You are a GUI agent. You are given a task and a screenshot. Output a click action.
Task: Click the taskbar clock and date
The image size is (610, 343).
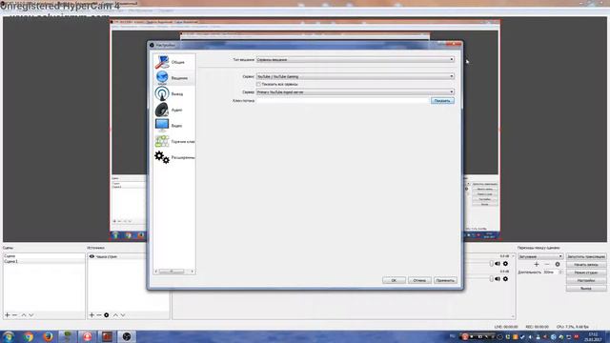tap(593, 336)
